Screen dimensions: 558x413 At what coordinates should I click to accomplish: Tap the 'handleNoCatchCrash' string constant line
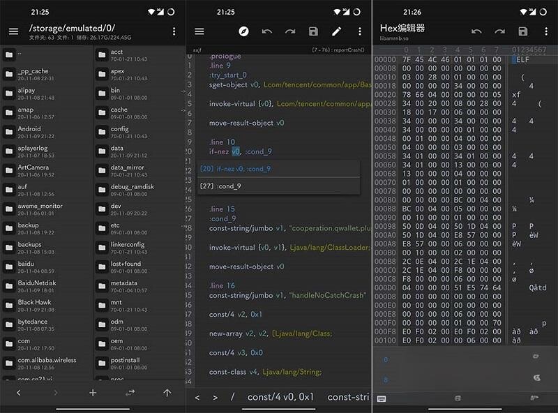(287, 295)
